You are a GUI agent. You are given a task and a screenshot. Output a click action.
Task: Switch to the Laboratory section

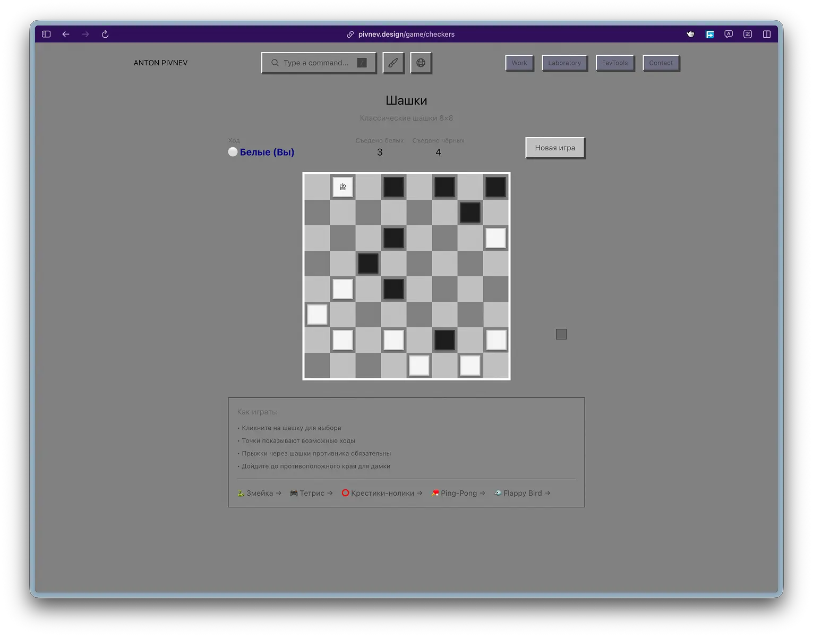564,63
